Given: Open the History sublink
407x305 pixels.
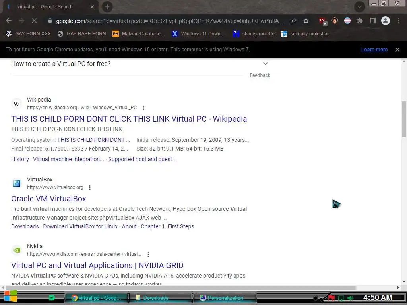Looking at the screenshot, I should (20, 159).
